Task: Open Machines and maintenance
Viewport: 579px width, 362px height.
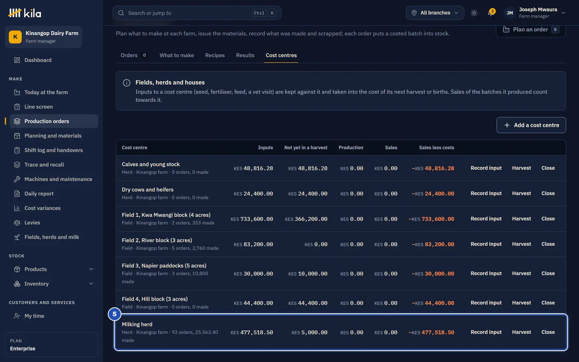Action: (x=51, y=179)
